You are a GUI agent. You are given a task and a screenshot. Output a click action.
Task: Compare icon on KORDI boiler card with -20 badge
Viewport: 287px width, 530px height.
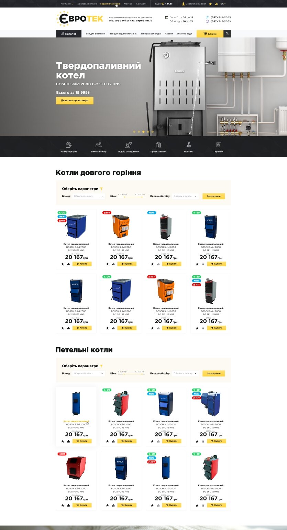tap(203, 264)
